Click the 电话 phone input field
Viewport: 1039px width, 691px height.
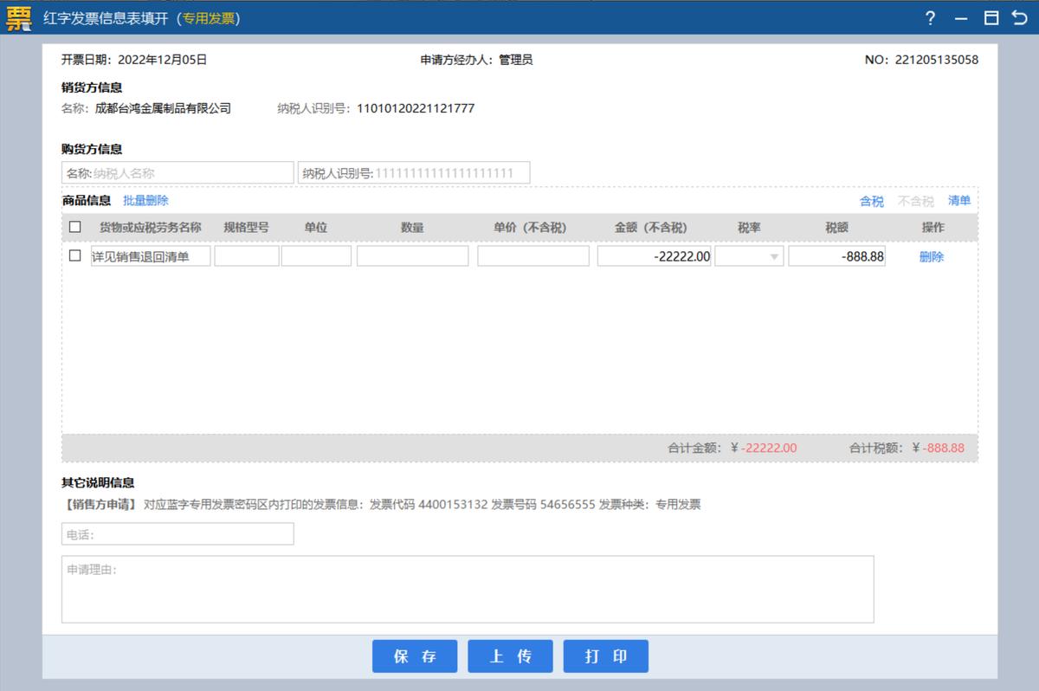coord(177,533)
